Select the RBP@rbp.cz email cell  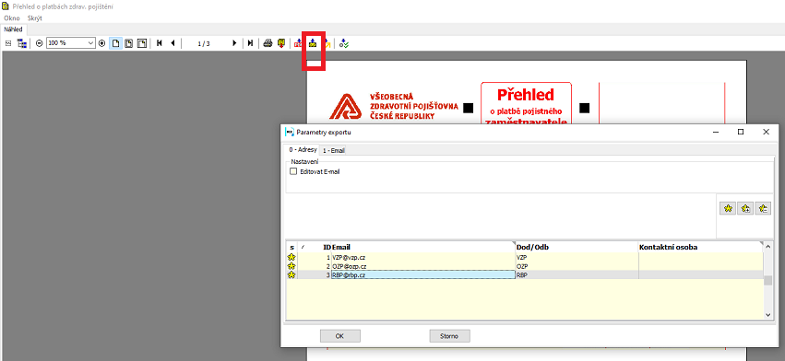click(423, 275)
